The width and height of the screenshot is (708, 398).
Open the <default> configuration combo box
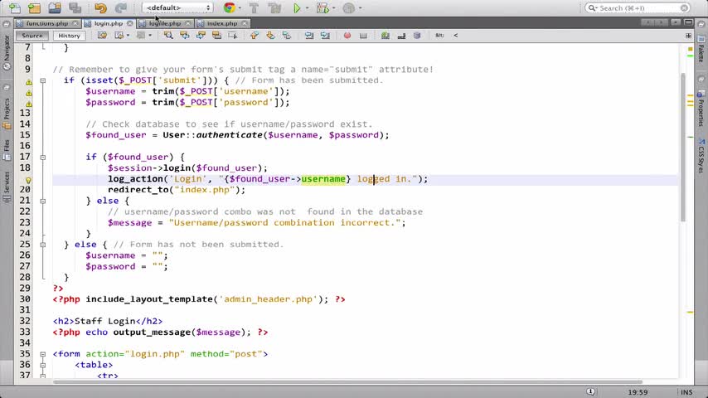click(177, 7)
